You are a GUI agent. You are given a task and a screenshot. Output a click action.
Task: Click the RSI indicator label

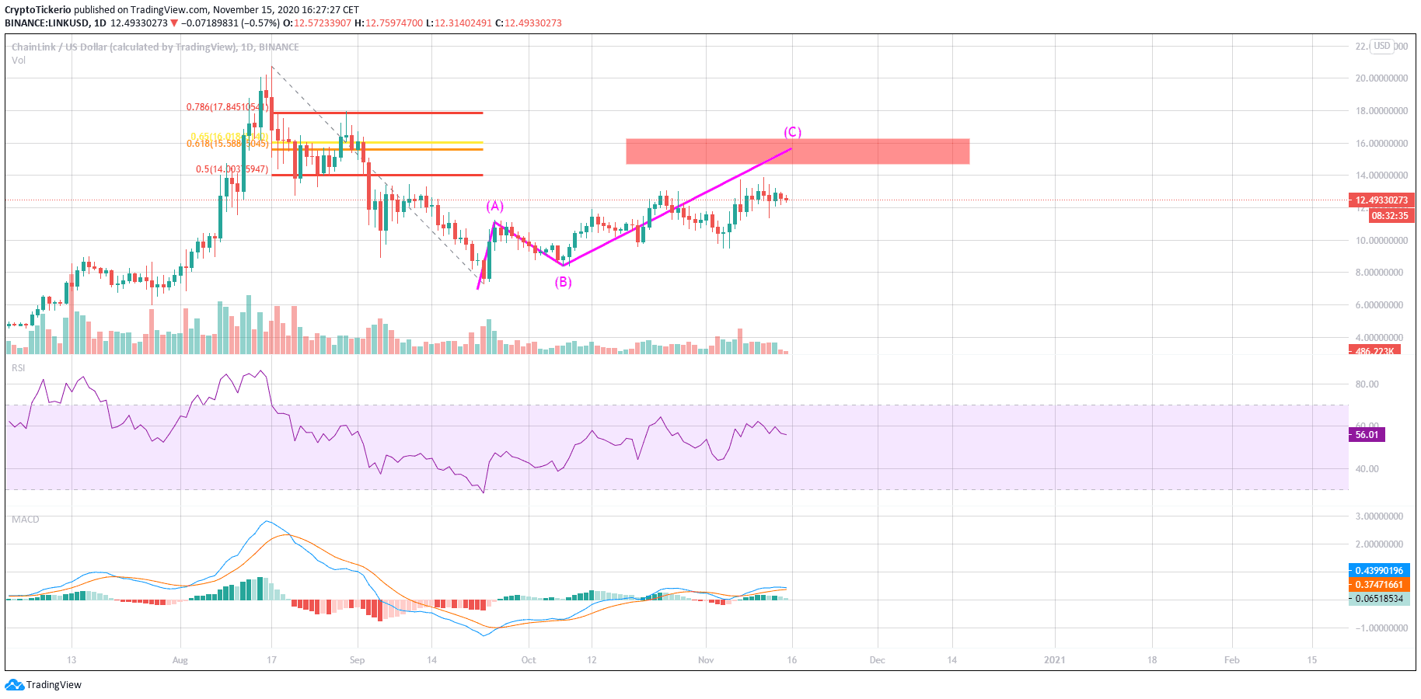pyautogui.click(x=19, y=368)
